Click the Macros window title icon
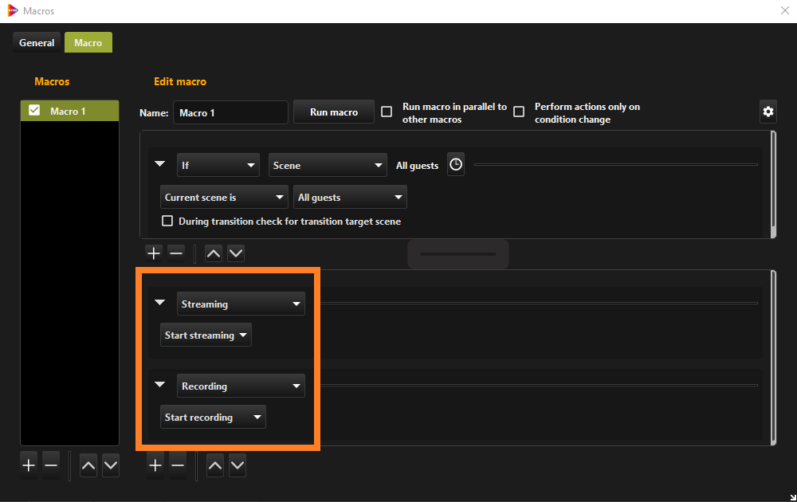Screen dimensions: 797x502 12,10
